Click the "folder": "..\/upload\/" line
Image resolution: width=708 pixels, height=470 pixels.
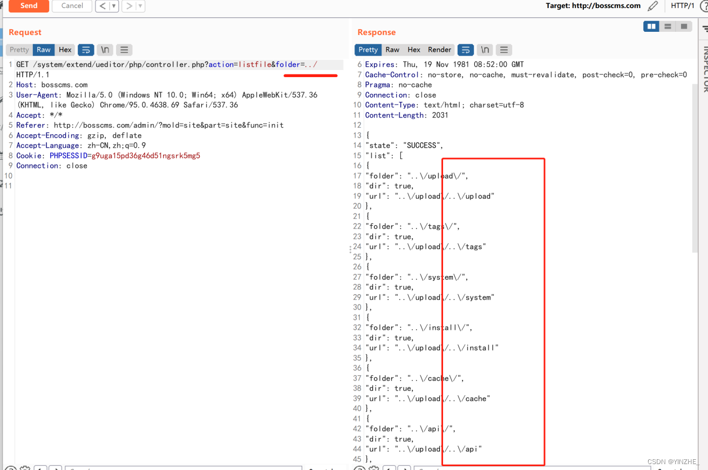[x=417, y=176]
